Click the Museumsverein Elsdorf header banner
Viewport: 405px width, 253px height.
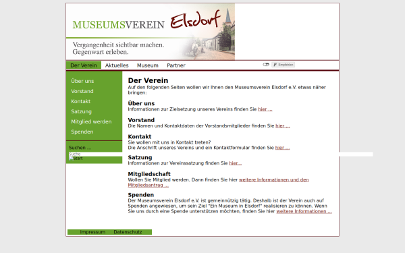151,32
